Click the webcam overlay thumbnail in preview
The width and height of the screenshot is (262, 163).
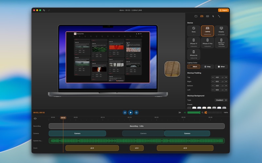pos(172,69)
